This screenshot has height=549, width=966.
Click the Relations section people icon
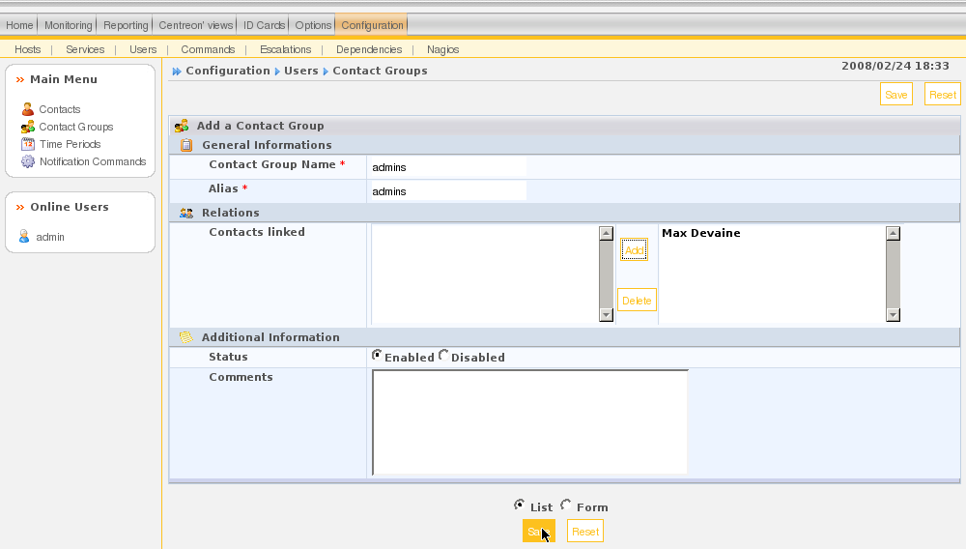[x=186, y=214]
